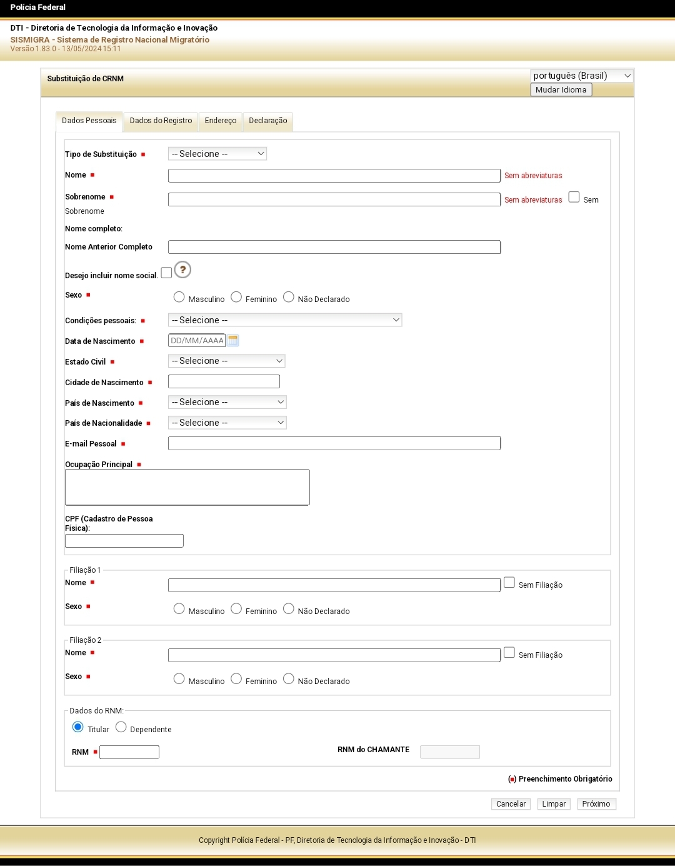Open the date of birth calendar picker
This screenshot has height=866, width=675.
tap(233, 341)
